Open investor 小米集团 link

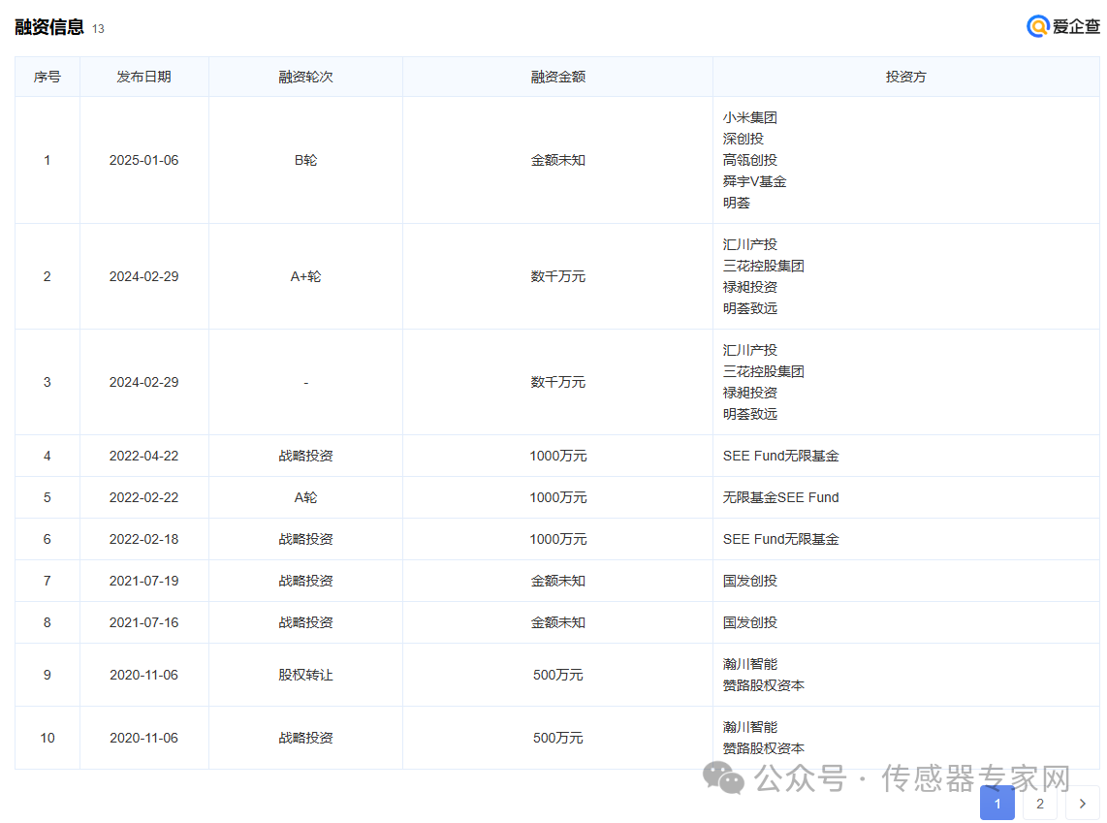[749, 117]
